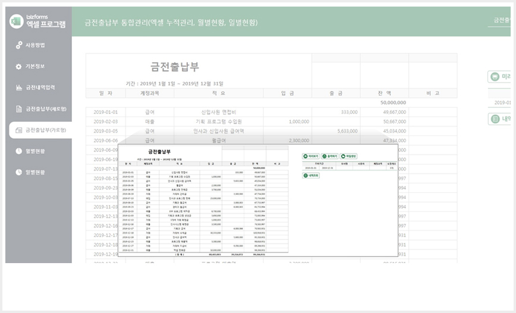Viewport: 516px width, 313px height.
Task: Select the date cell 2019-10-03
Action: tap(106, 197)
